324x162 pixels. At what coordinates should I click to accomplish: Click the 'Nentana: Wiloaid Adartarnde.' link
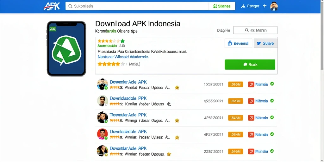[x=123, y=57]
